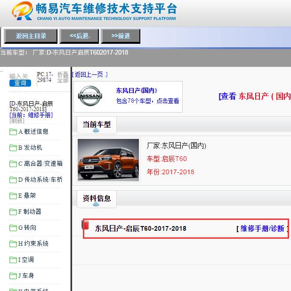Expand the G 转向 tree item

pyautogui.click(x=27, y=227)
